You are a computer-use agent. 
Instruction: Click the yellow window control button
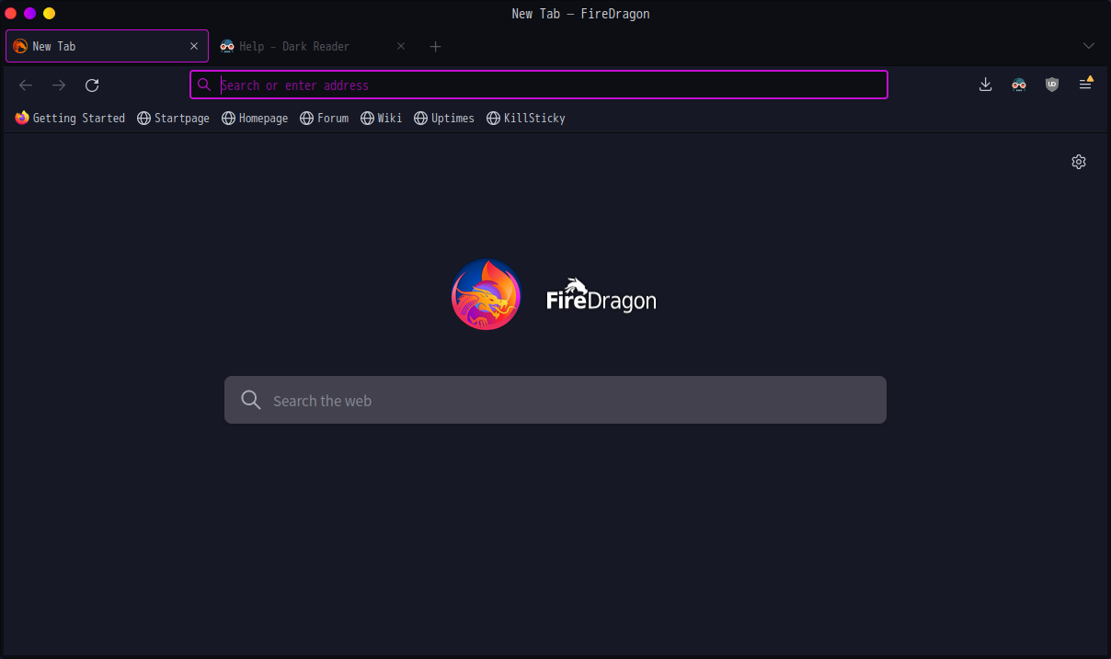50,13
